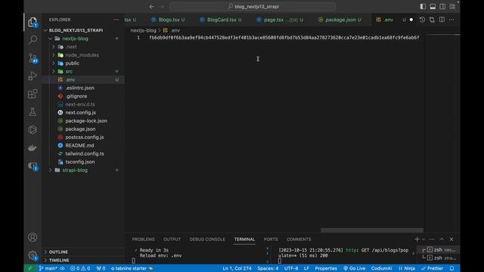Open notifications bell in status bar
The image size is (484, 272).
pos(452,268)
